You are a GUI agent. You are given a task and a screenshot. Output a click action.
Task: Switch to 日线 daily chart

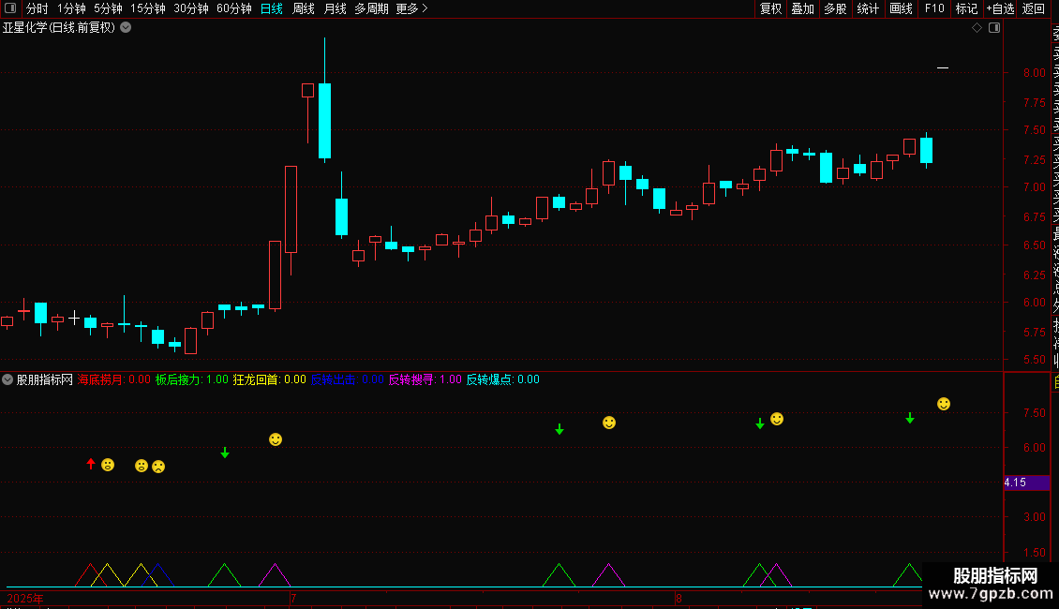coord(272,8)
